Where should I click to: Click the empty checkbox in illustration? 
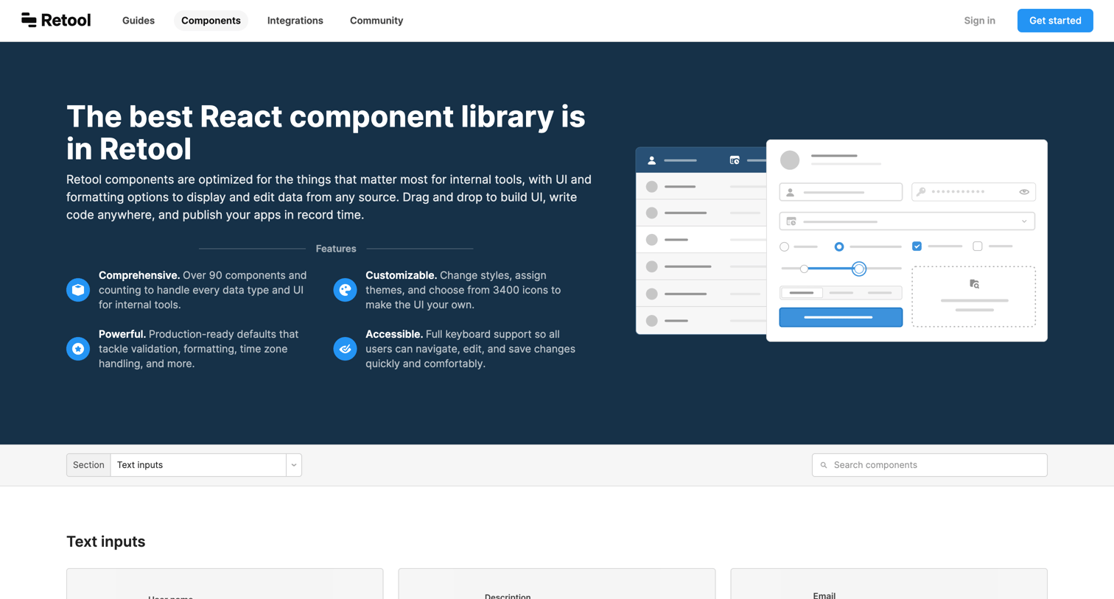[x=978, y=247]
